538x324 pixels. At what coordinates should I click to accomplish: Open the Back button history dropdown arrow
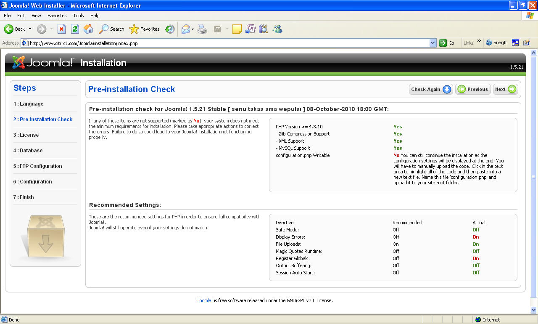pos(29,29)
